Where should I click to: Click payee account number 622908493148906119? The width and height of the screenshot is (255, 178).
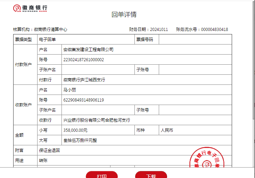pos(83,100)
